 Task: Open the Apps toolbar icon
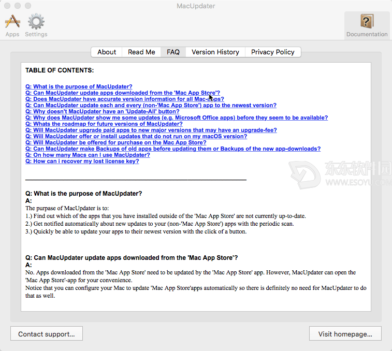tap(12, 26)
